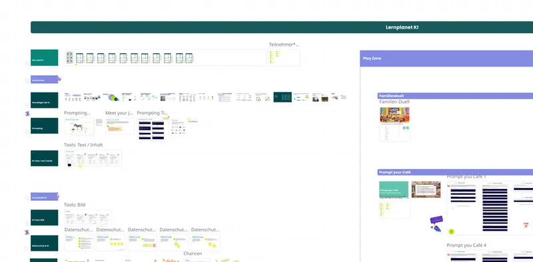Open the Datenschutz card with two yellow stickies
Image resolution: width=533 pixels, height=262 pixels.
tap(205, 242)
